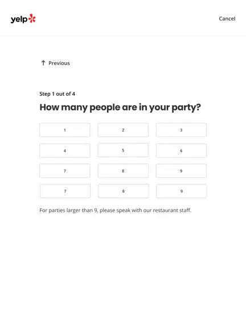Viewport: 246px width, 328px height.
Task: Pick party size 4
Action: [65, 150]
